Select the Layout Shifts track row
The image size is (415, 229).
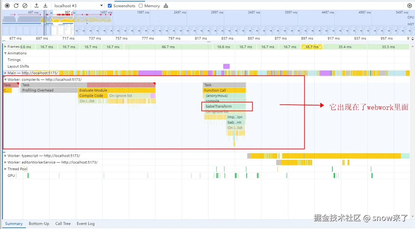coord(18,66)
